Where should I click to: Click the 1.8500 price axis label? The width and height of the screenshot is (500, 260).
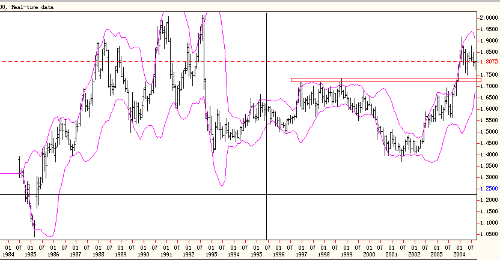(489, 52)
